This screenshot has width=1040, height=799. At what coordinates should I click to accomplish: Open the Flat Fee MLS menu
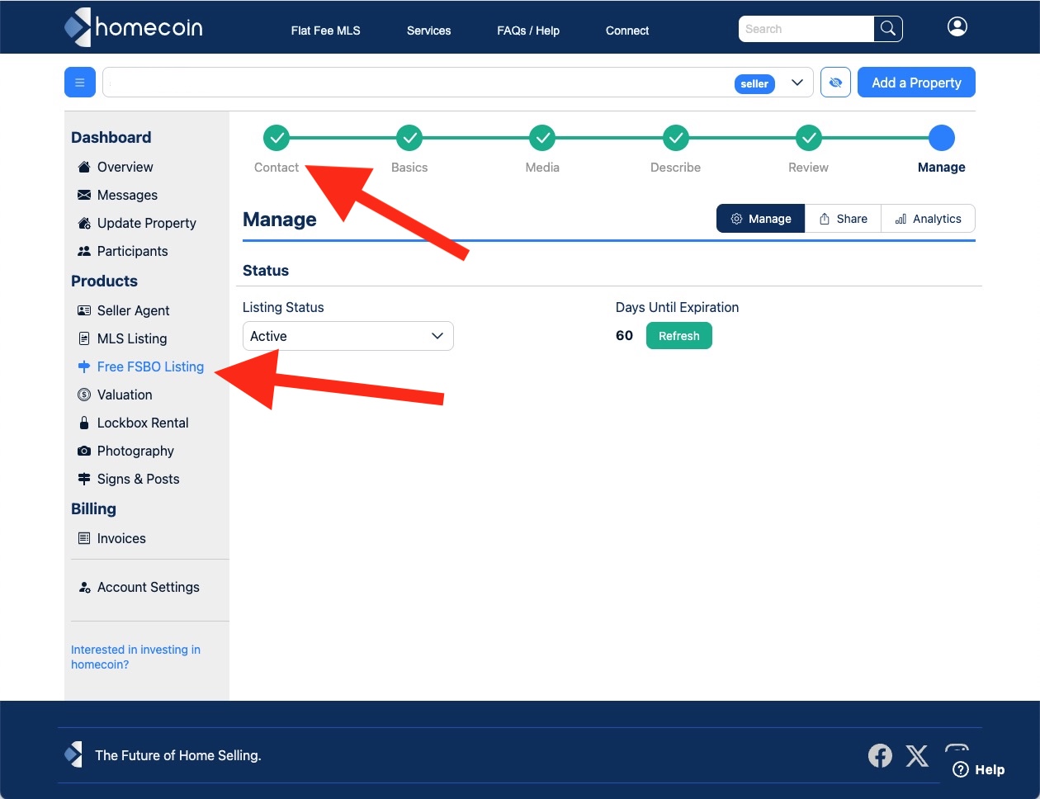325,31
